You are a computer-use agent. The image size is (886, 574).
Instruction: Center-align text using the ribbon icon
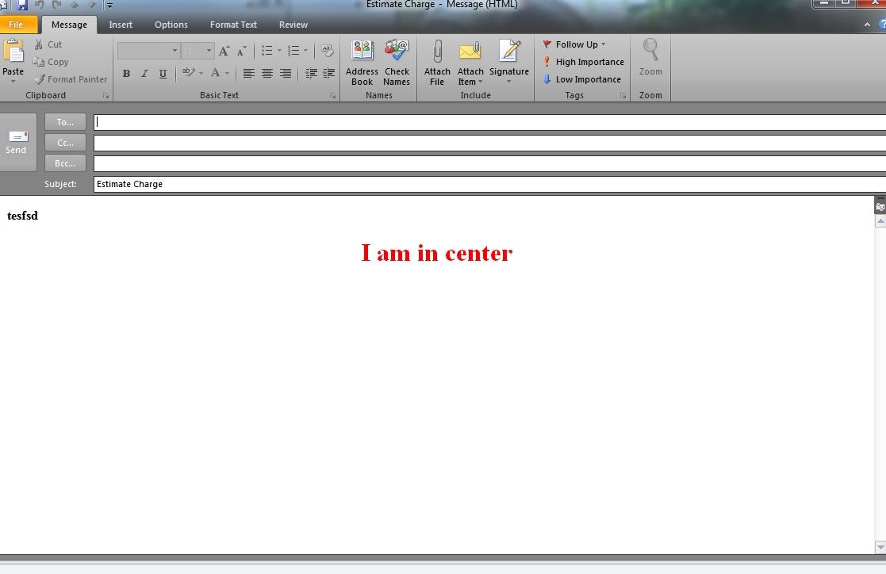(267, 74)
